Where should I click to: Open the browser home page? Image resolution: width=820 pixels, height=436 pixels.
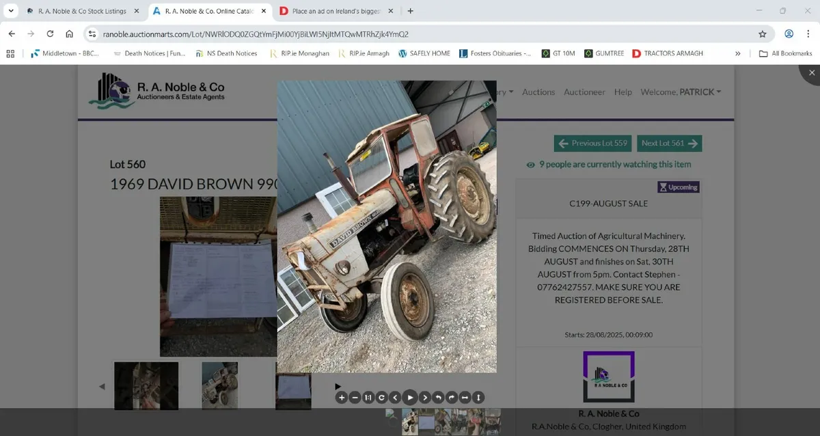[x=69, y=33]
